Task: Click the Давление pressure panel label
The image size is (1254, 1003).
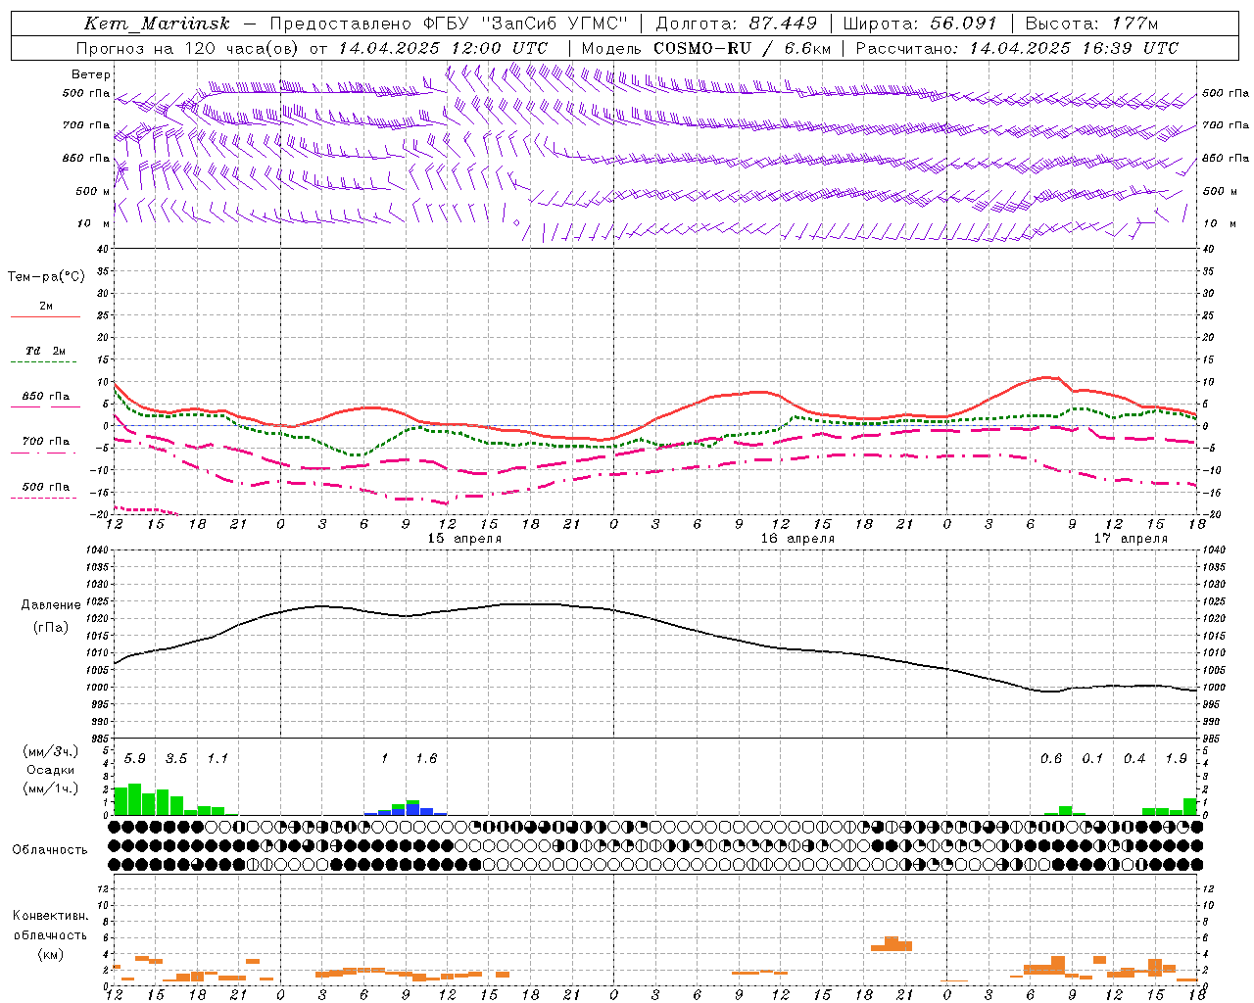Action: coord(51,605)
